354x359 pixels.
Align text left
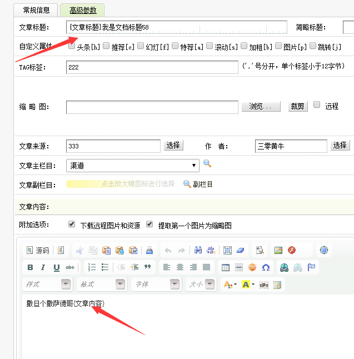167,267
